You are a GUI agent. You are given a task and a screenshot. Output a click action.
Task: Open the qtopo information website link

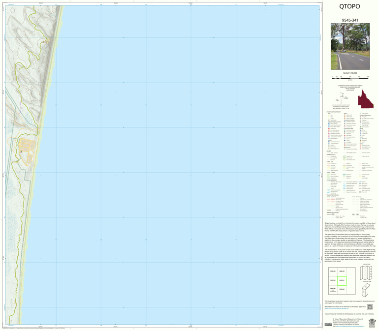click(337, 308)
